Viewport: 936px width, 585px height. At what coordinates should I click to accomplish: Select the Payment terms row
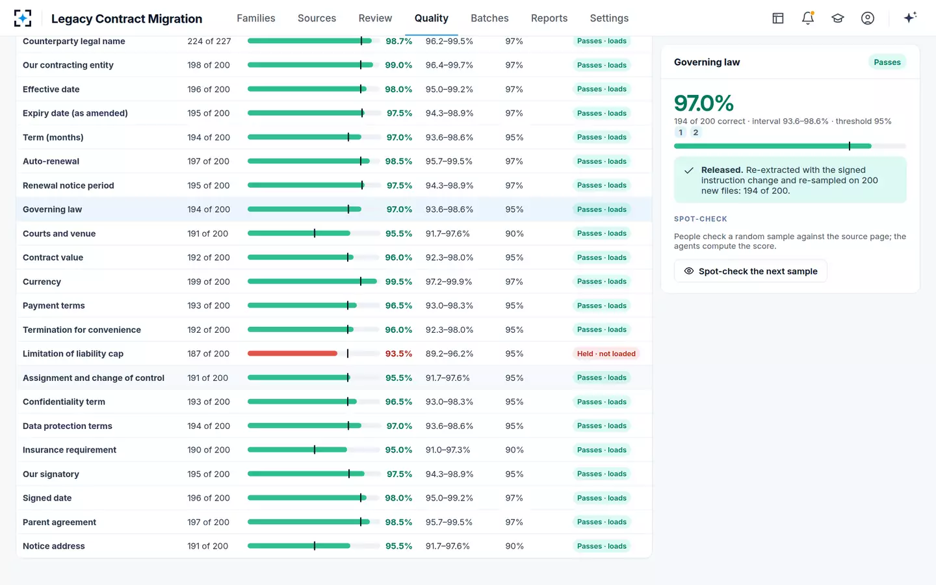(x=334, y=305)
